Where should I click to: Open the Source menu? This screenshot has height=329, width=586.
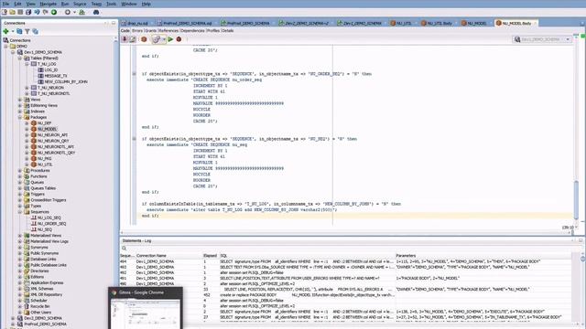coord(80,4)
